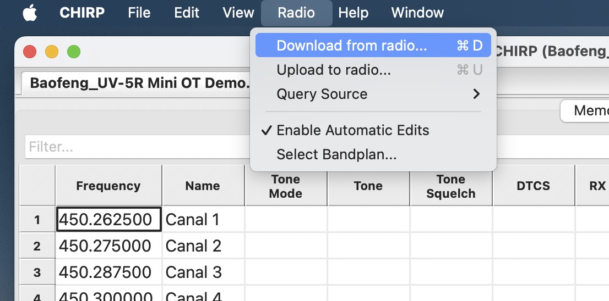This screenshot has height=301, width=609.
Task: Click the Filter input field
Action: pos(138,147)
